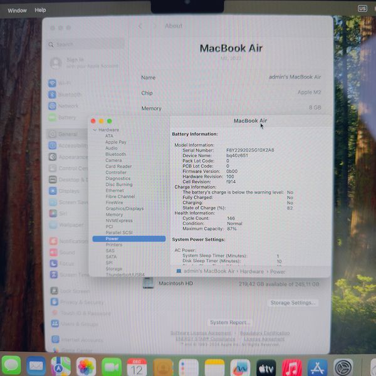The width and height of the screenshot is (376, 376).
Task: Launch Apple TV from the Dock
Action: 266,368
